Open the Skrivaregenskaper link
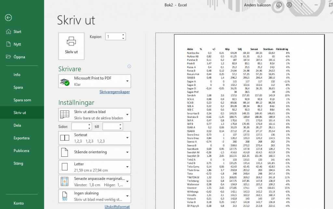 [x=115, y=92]
